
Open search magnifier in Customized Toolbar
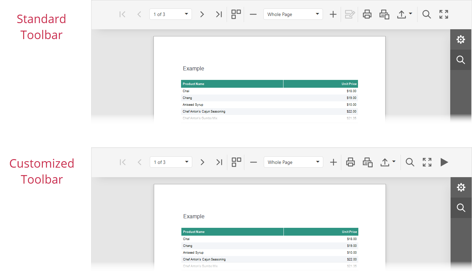point(410,162)
